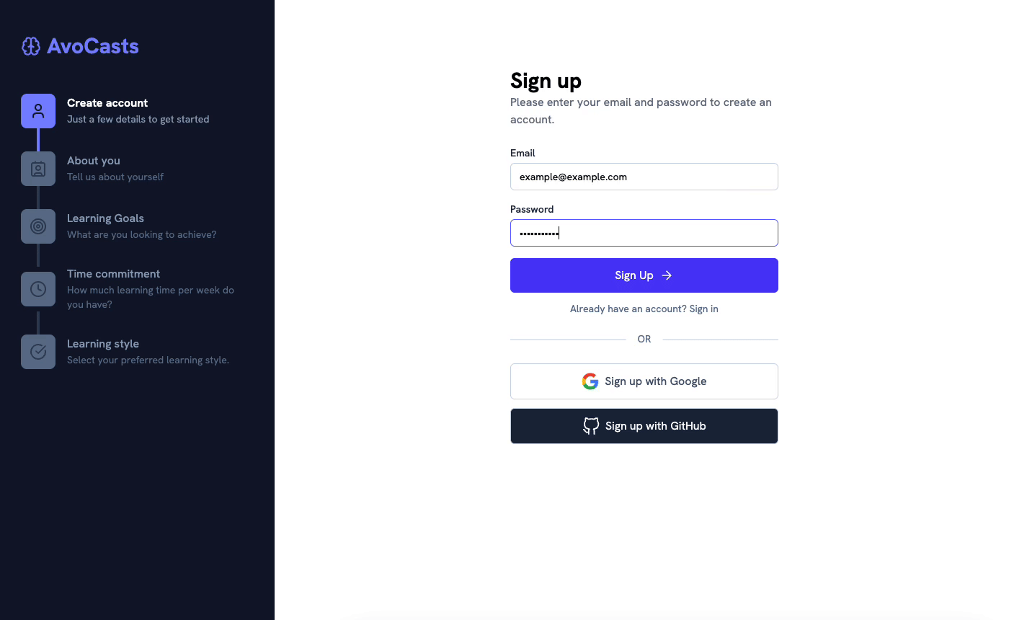Click Sign up with Google button

pyautogui.click(x=644, y=381)
